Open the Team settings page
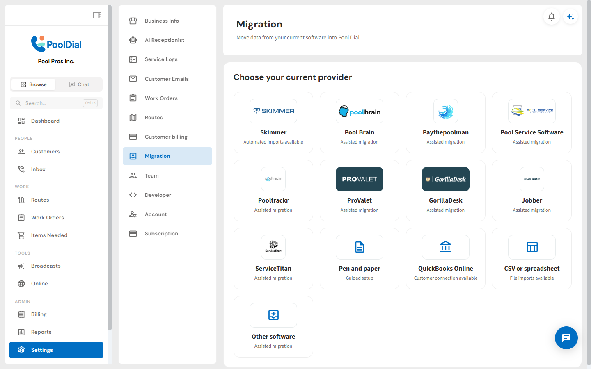This screenshot has height=369, width=591. point(167,176)
